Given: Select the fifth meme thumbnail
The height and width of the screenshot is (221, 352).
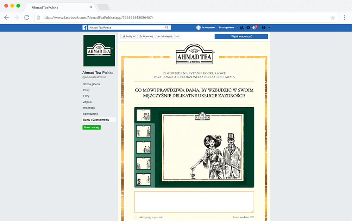Looking at the screenshot, I should (144, 179).
